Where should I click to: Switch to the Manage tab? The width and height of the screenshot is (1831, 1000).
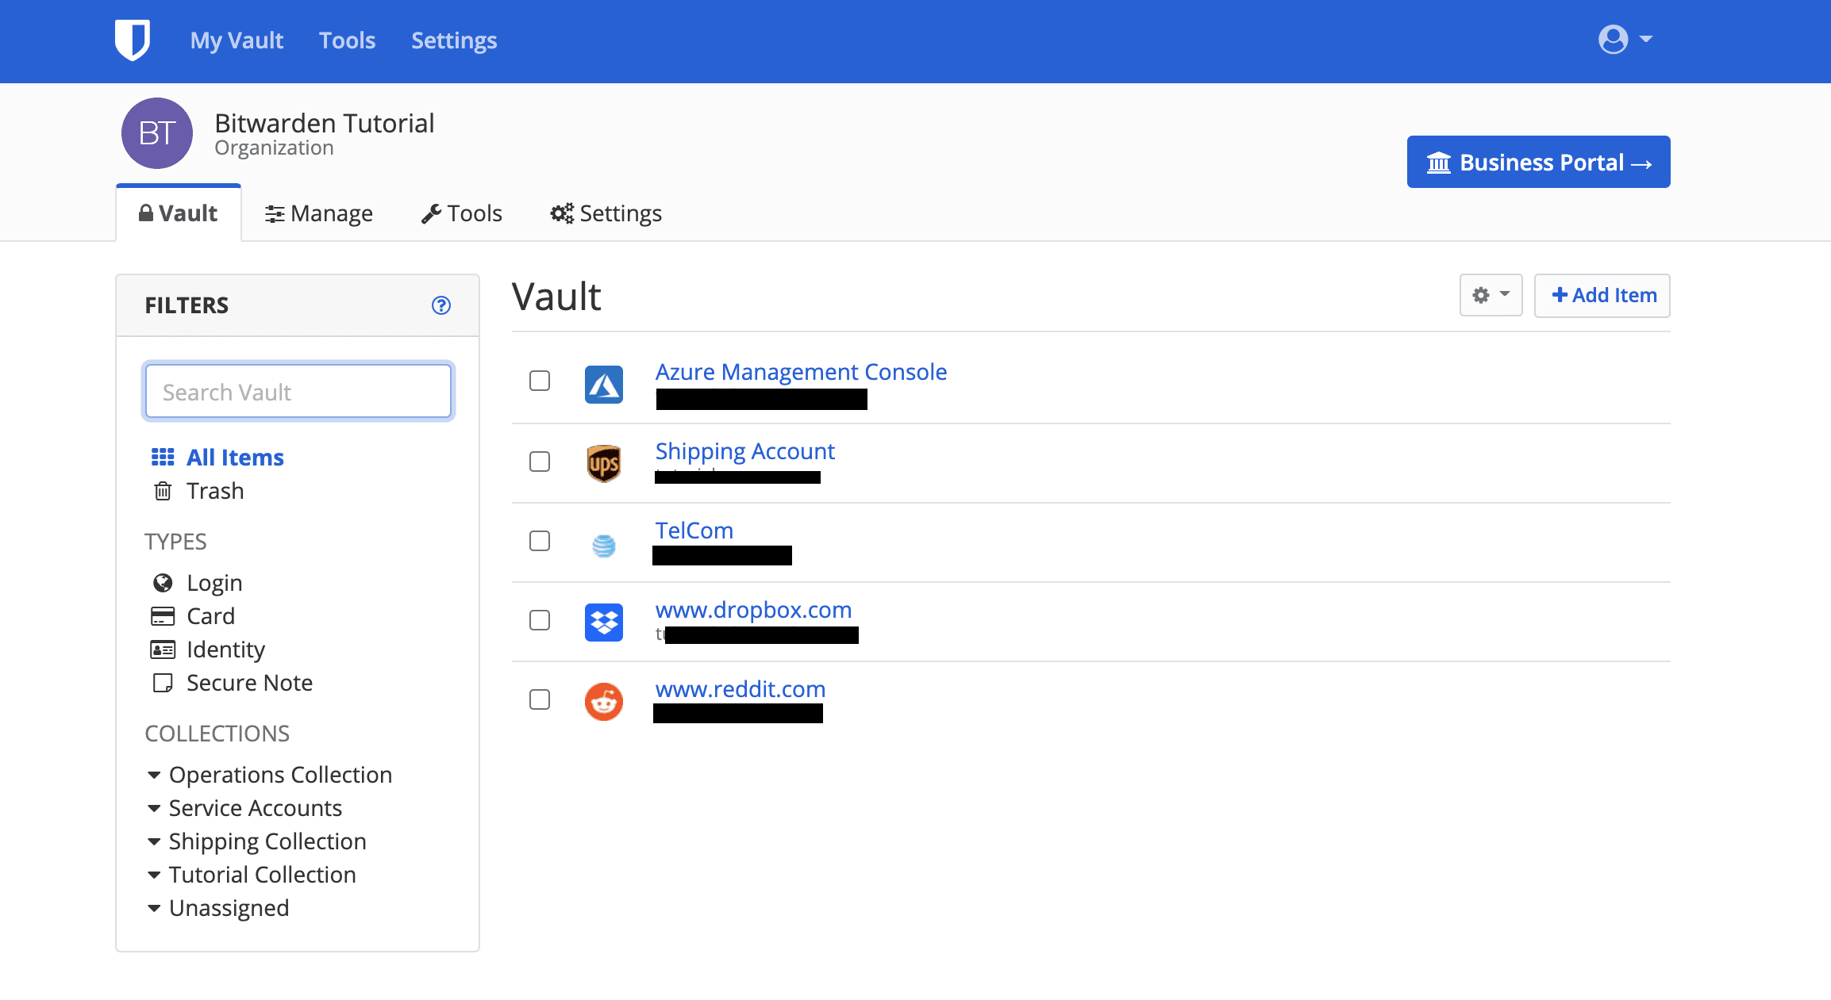[318, 213]
